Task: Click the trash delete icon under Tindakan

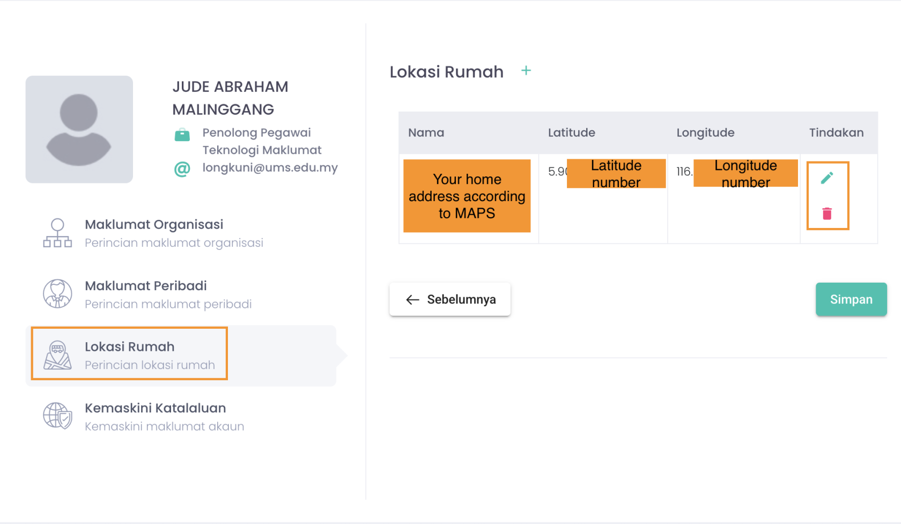Action: (828, 212)
